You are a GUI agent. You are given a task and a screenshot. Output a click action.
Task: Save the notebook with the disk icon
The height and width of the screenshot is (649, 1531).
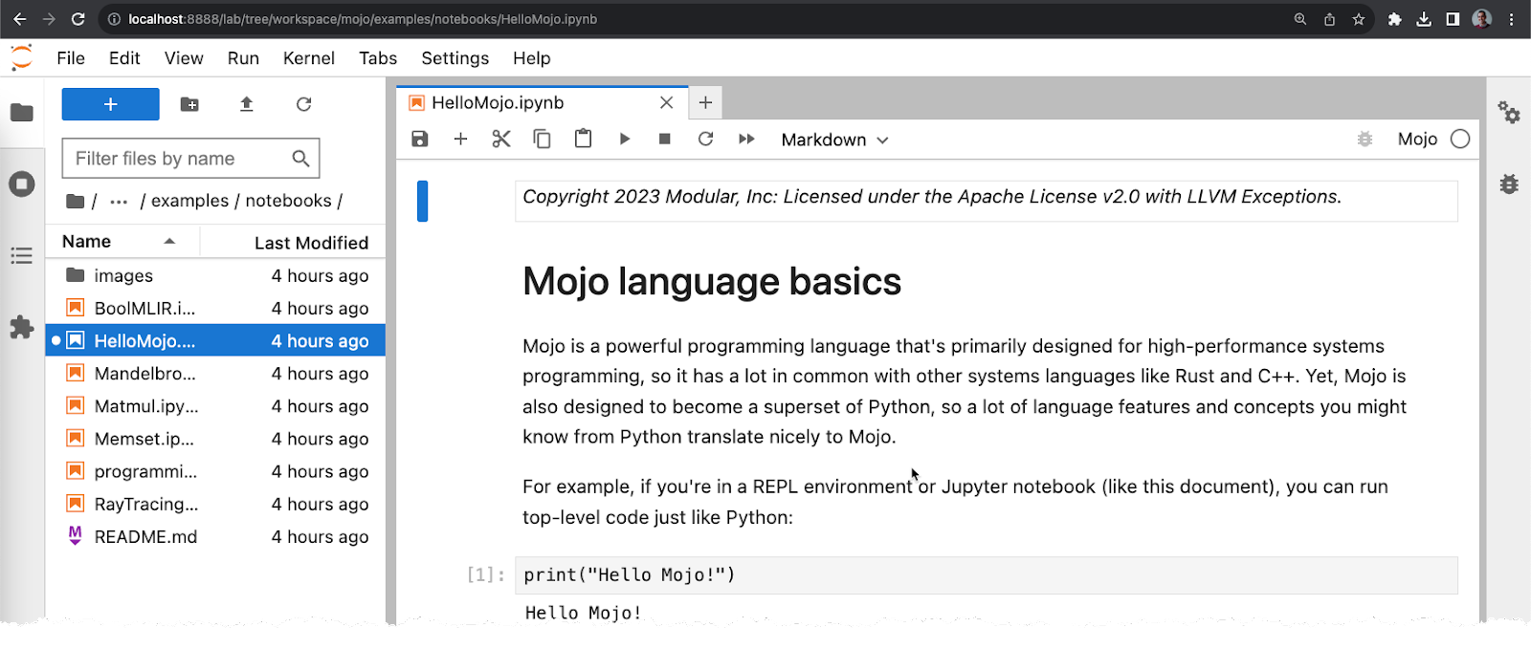(x=420, y=139)
